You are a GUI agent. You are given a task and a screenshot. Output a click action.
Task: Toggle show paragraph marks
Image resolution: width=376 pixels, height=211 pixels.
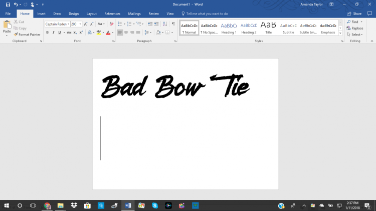(173, 24)
